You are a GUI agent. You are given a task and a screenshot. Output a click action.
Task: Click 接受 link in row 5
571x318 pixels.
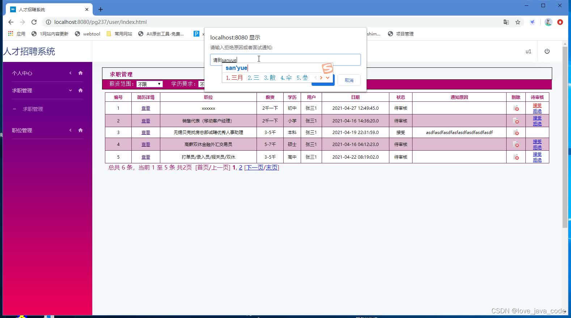pyautogui.click(x=537, y=154)
